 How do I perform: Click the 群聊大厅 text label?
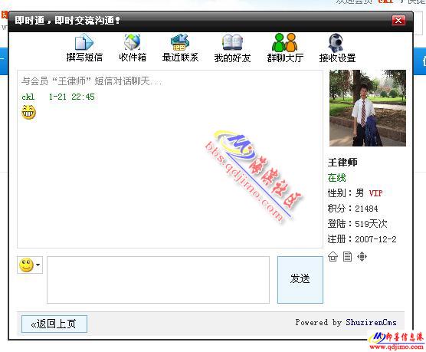tap(285, 58)
